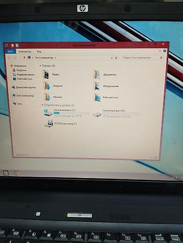The image size is (183, 243).
Task: Select Домашняя группа in navigation pane
Action: coord(26,87)
